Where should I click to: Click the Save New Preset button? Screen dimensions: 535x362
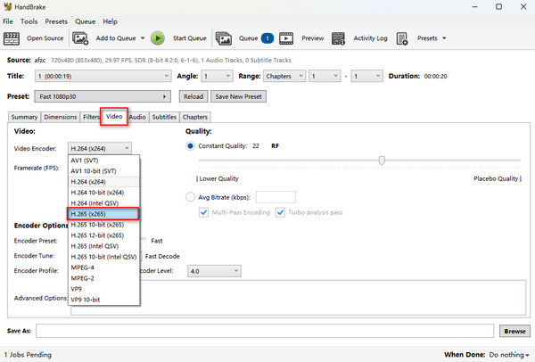click(x=238, y=96)
